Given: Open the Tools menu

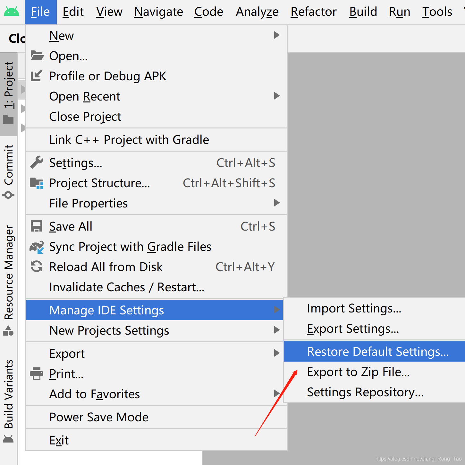Looking at the screenshot, I should click(x=437, y=12).
